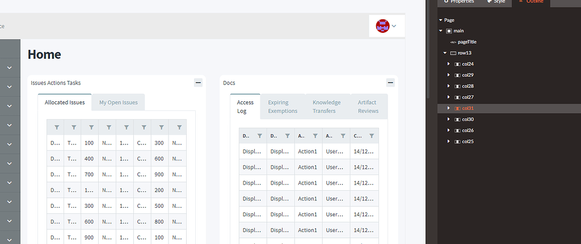Click the user avatar icon in header
The image size is (581, 244).
tap(382, 25)
